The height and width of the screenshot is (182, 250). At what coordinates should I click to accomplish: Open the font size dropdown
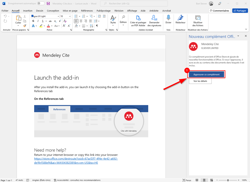(70, 16)
